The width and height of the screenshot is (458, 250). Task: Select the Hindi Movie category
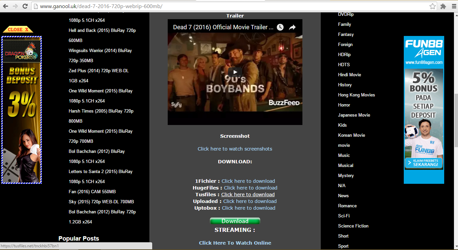(350, 75)
